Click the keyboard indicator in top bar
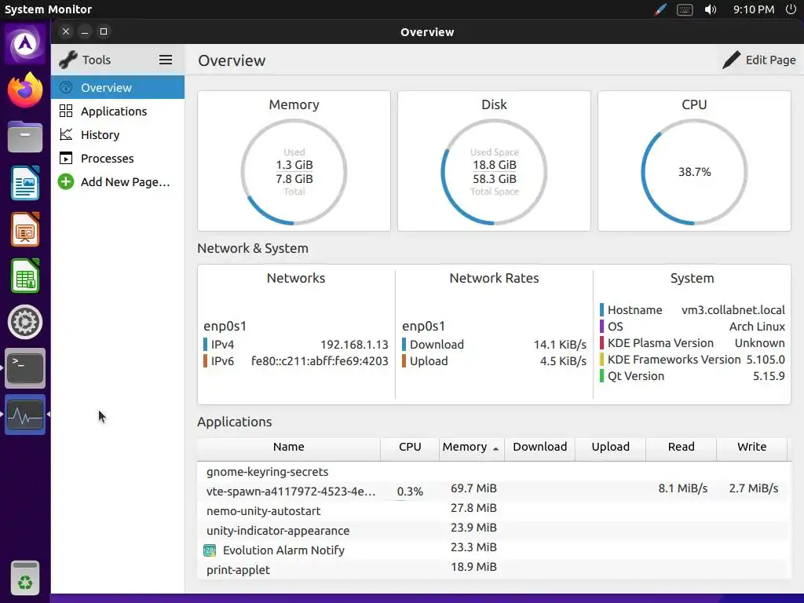Screen dimensions: 804x603 (685, 9)
